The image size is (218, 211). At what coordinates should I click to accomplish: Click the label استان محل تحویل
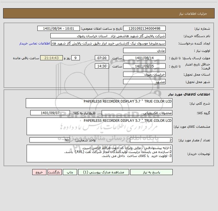(197, 74)
